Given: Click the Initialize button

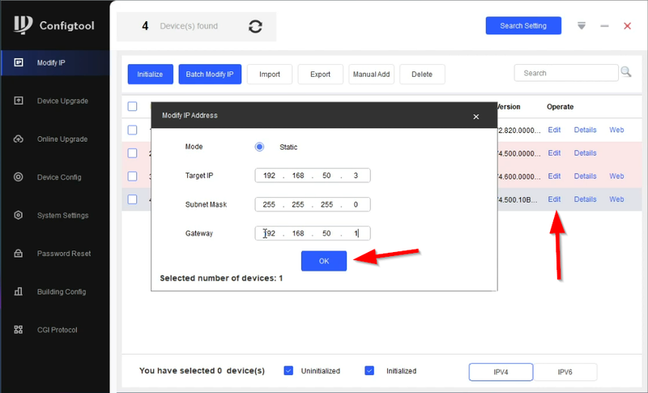Looking at the screenshot, I should (x=150, y=75).
